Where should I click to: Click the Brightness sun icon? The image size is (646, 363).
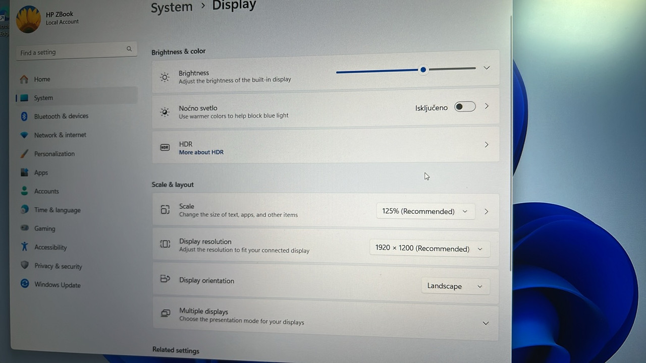(x=165, y=77)
